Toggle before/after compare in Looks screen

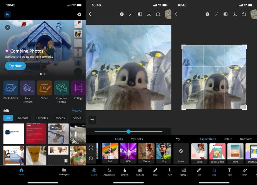tap(140, 14)
